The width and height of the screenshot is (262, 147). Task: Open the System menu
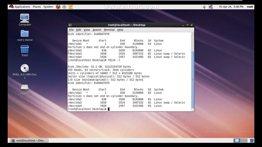tap(48, 7)
